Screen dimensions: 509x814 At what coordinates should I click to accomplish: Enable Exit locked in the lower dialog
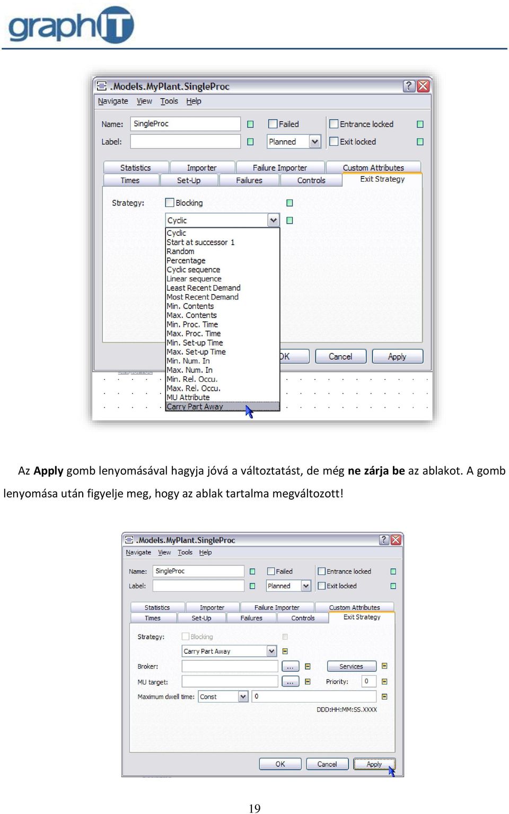click(x=321, y=586)
